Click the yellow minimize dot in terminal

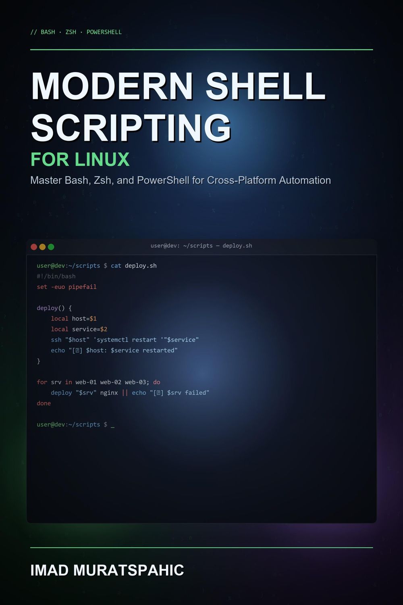(42, 247)
